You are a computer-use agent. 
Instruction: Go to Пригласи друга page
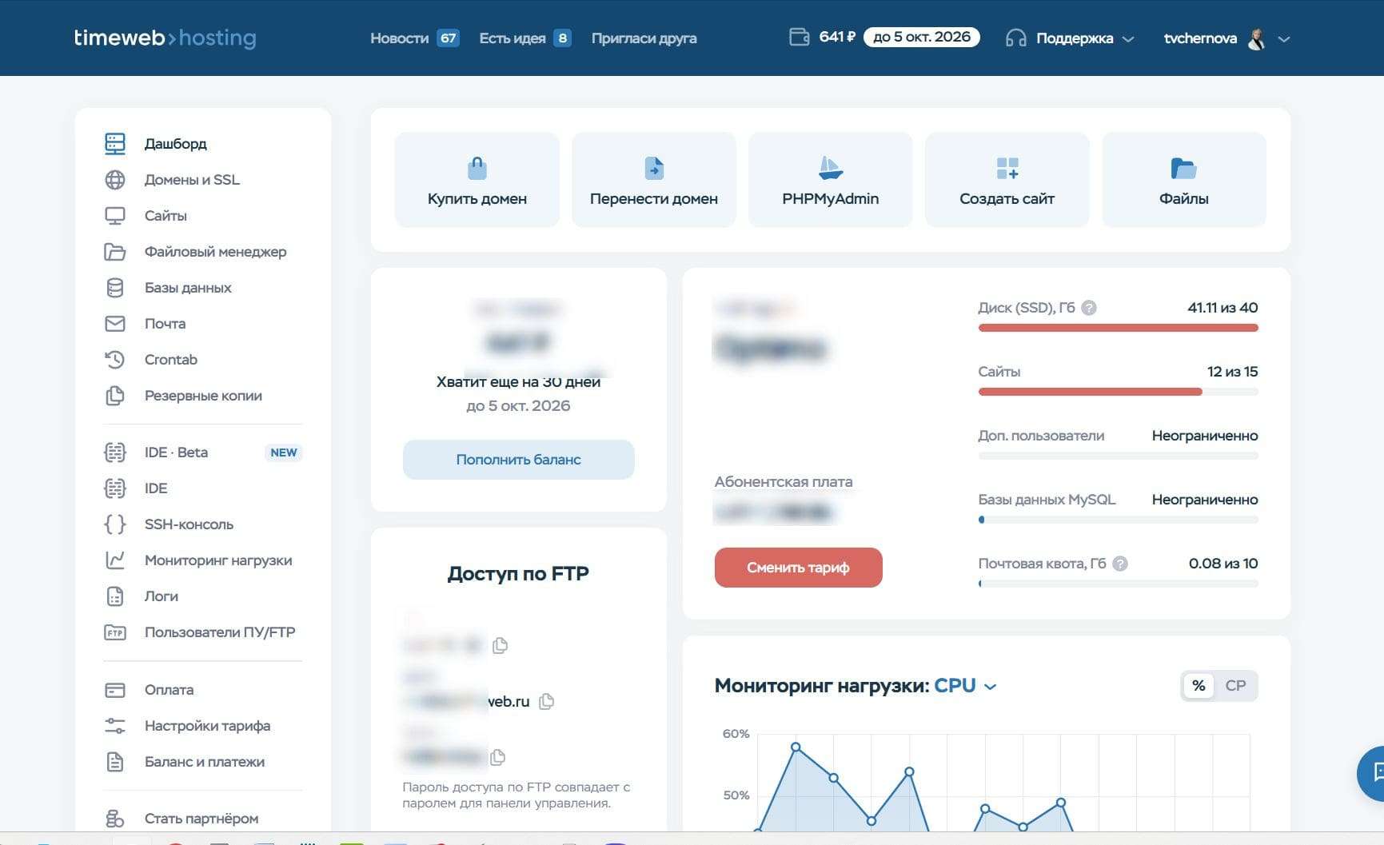[644, 38]
